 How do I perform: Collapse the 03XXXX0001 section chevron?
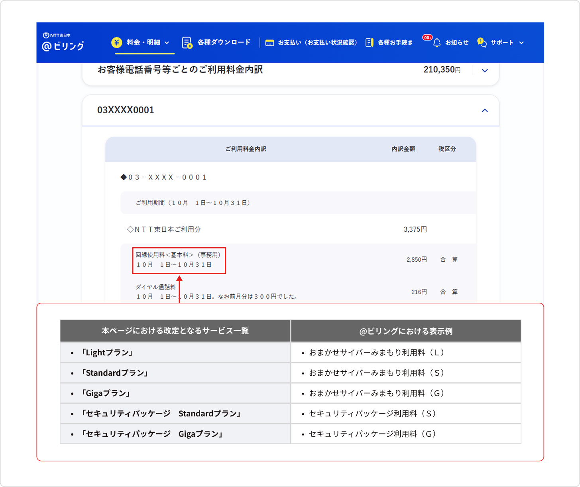[x=485, y=110]
